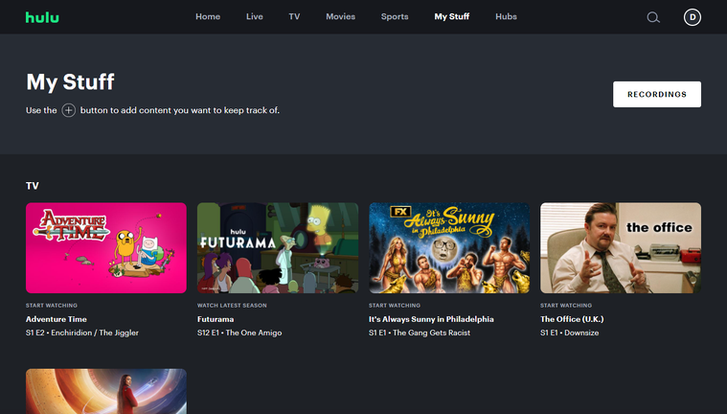This screenshot has width=727, height=414.
Task: Click the Recordings button
Action: (656, 94)
